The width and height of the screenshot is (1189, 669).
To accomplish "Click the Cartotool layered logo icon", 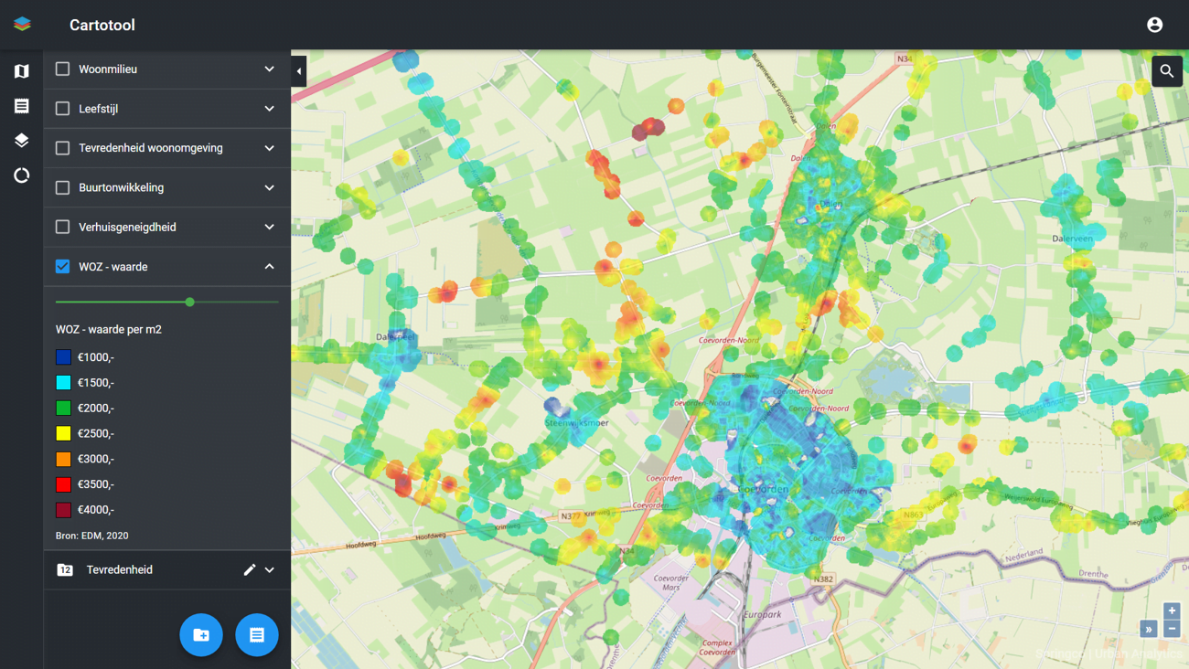I will (22, 24).
